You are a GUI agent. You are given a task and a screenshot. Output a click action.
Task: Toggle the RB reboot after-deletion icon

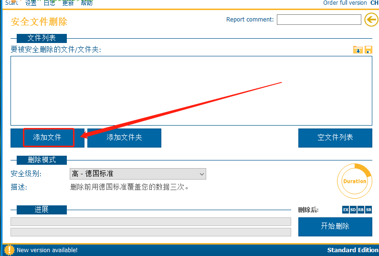361,210
